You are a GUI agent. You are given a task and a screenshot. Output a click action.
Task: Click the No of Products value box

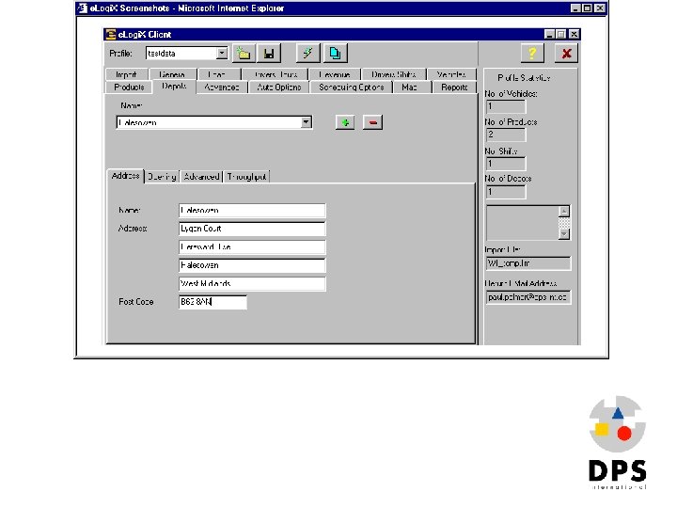[506, 135]
